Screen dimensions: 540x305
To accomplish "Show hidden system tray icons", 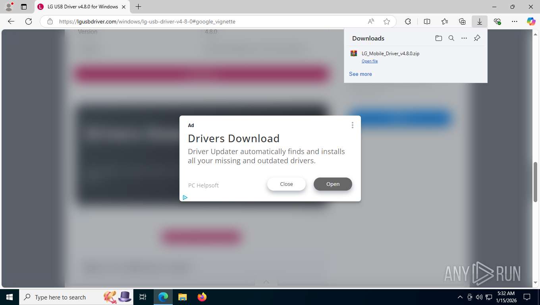I will click(460, 297).
